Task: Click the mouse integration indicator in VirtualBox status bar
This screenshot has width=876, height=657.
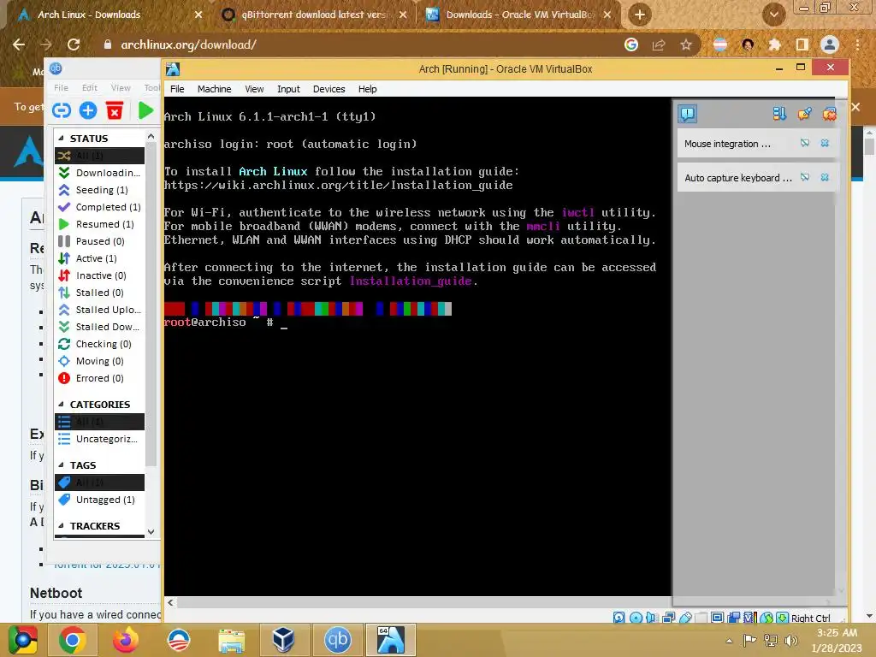Action: click(766, 618)
